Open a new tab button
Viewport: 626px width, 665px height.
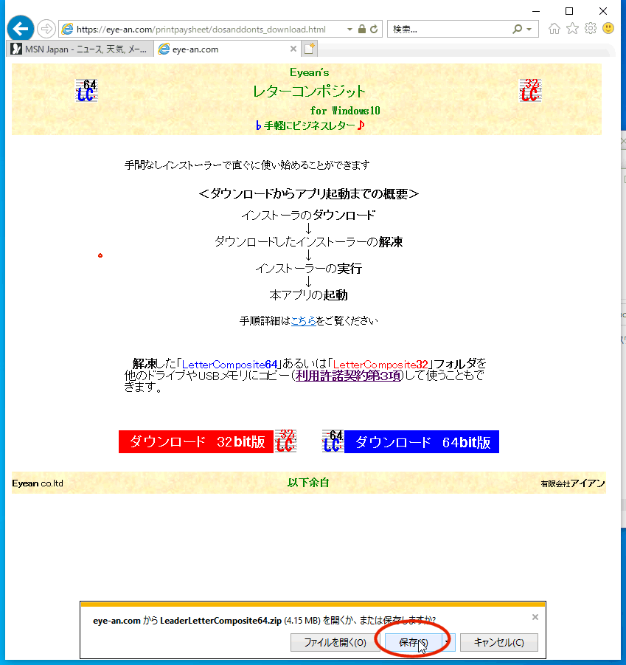[309, 49]
